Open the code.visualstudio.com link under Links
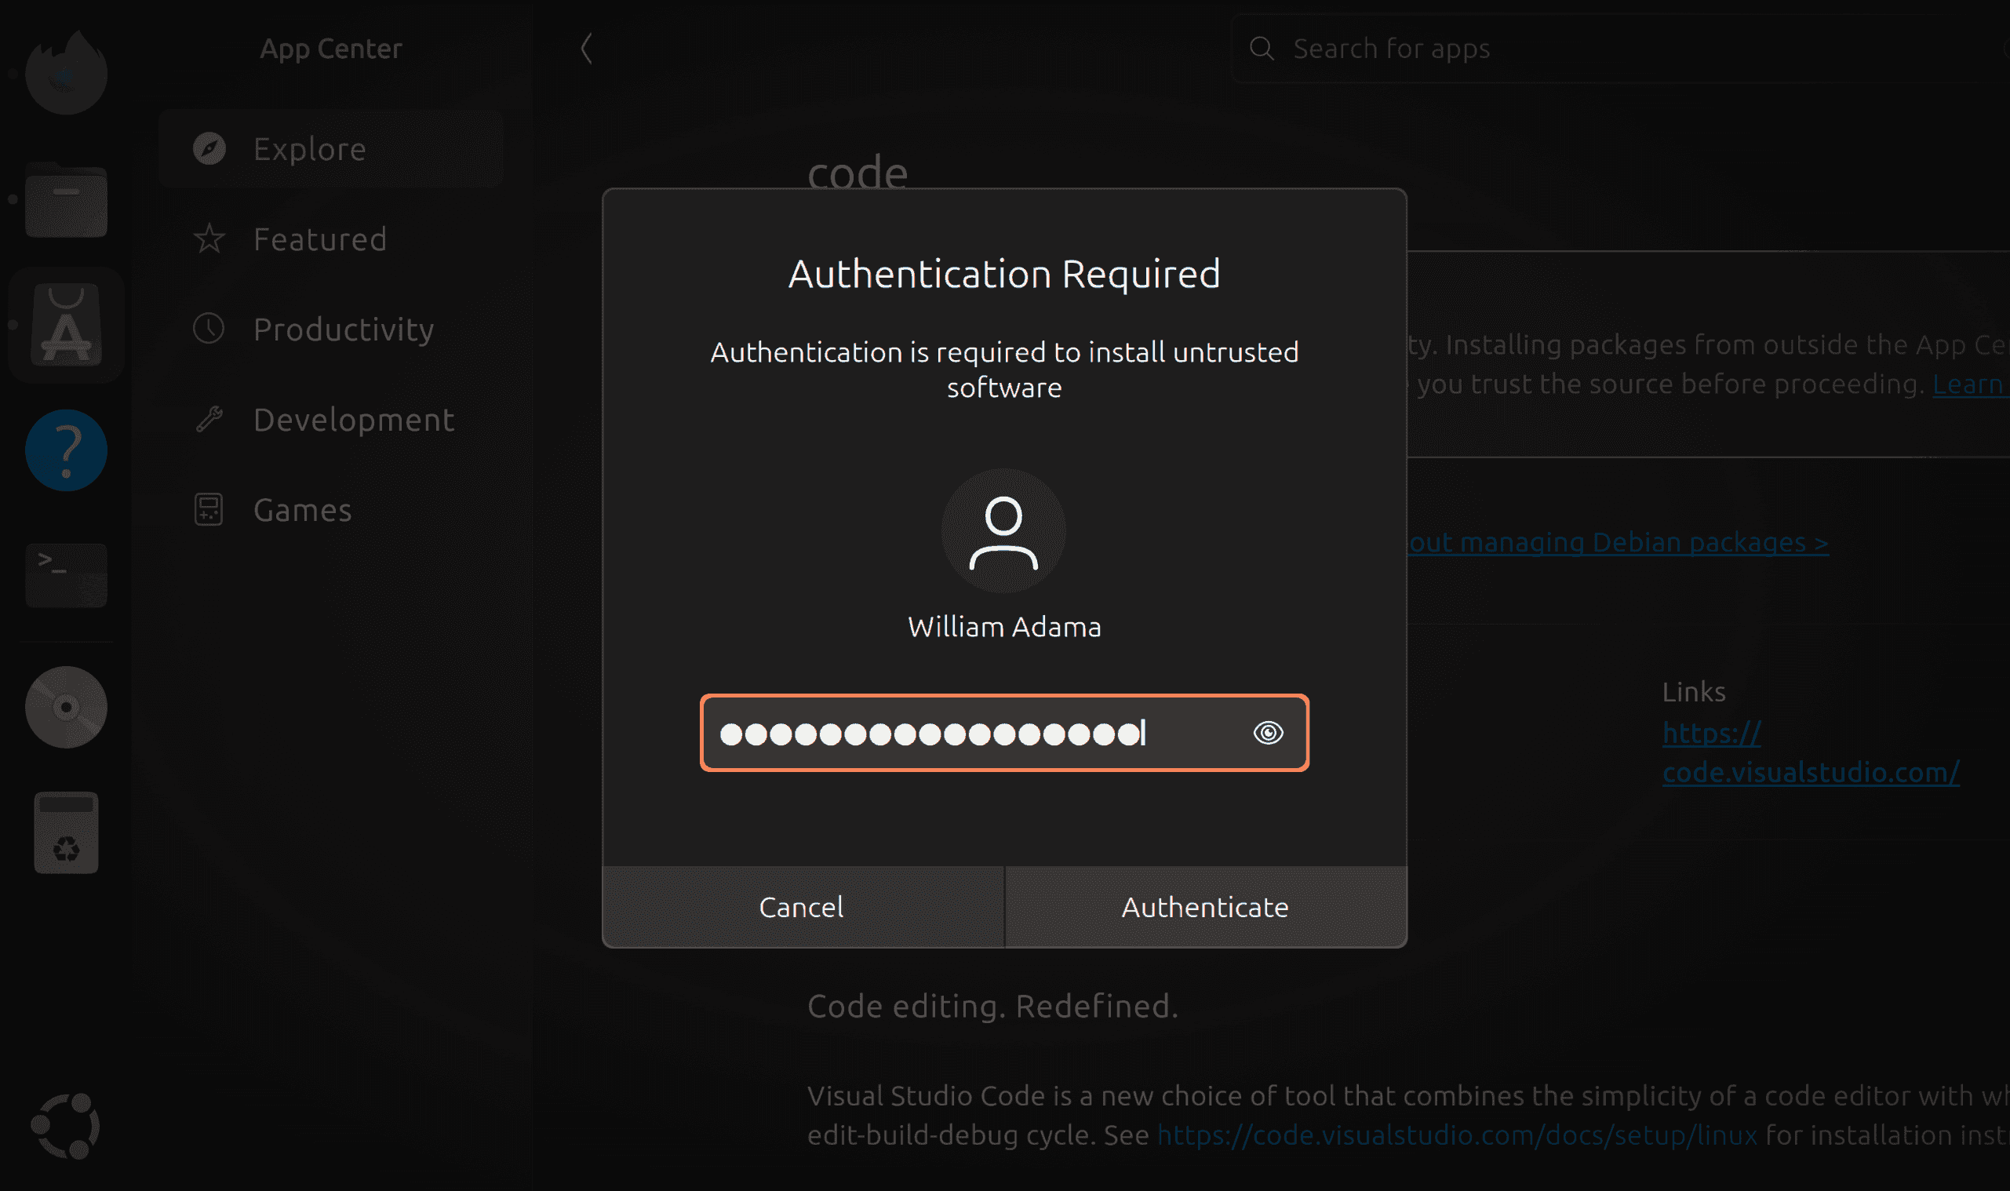Viewport: 2010px width, 1191px height. (1811, 752)
